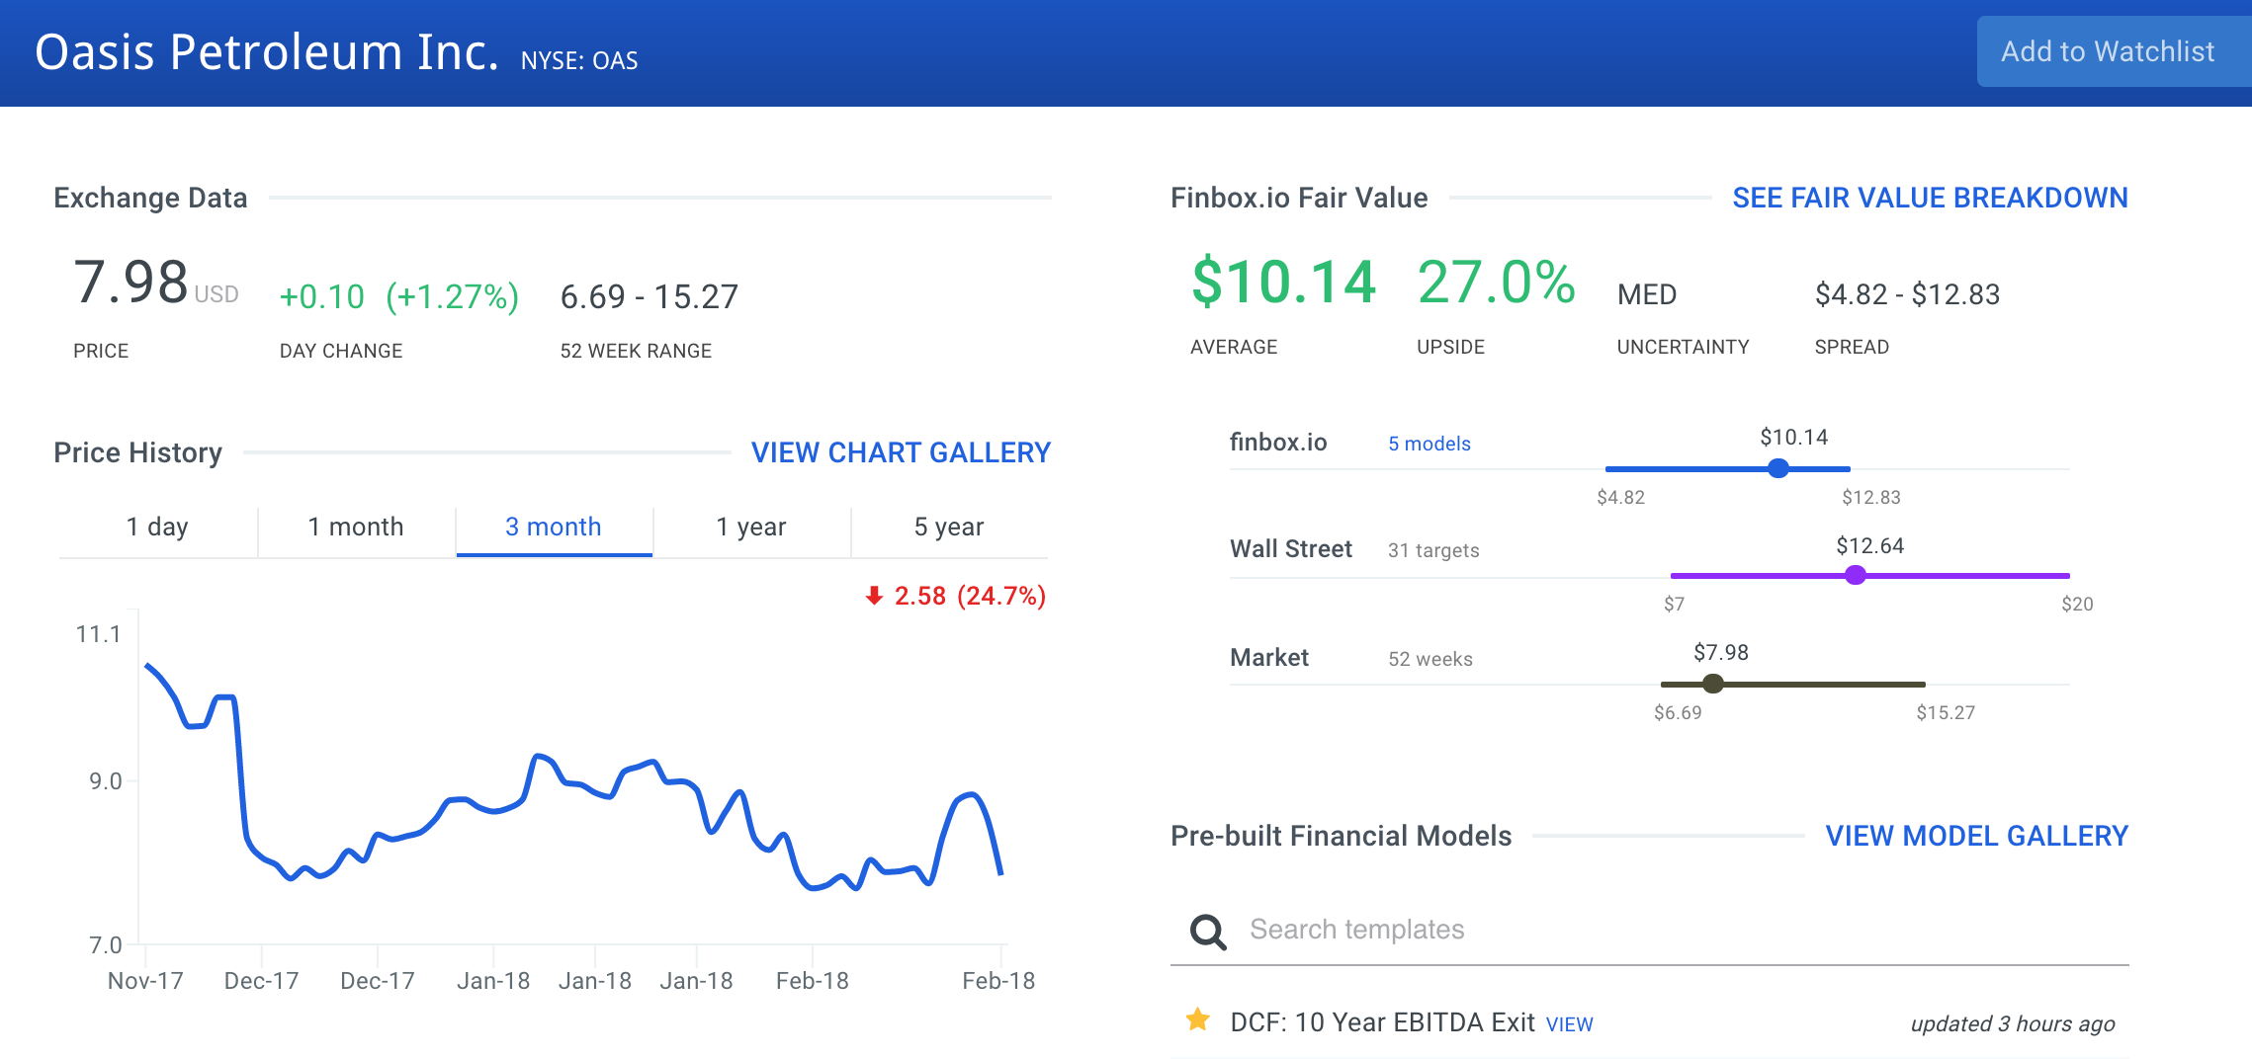Viewport: 2252px width, 1059px height.
Task: Select the 1 day chart tab
Action: [157, 528]
